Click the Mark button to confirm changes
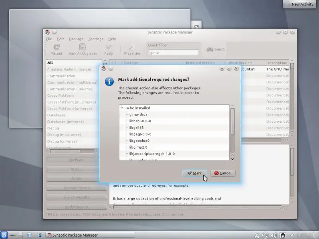The height and width of the screenshot is (239, 319). pyautogui.click(x=195, y=173)
